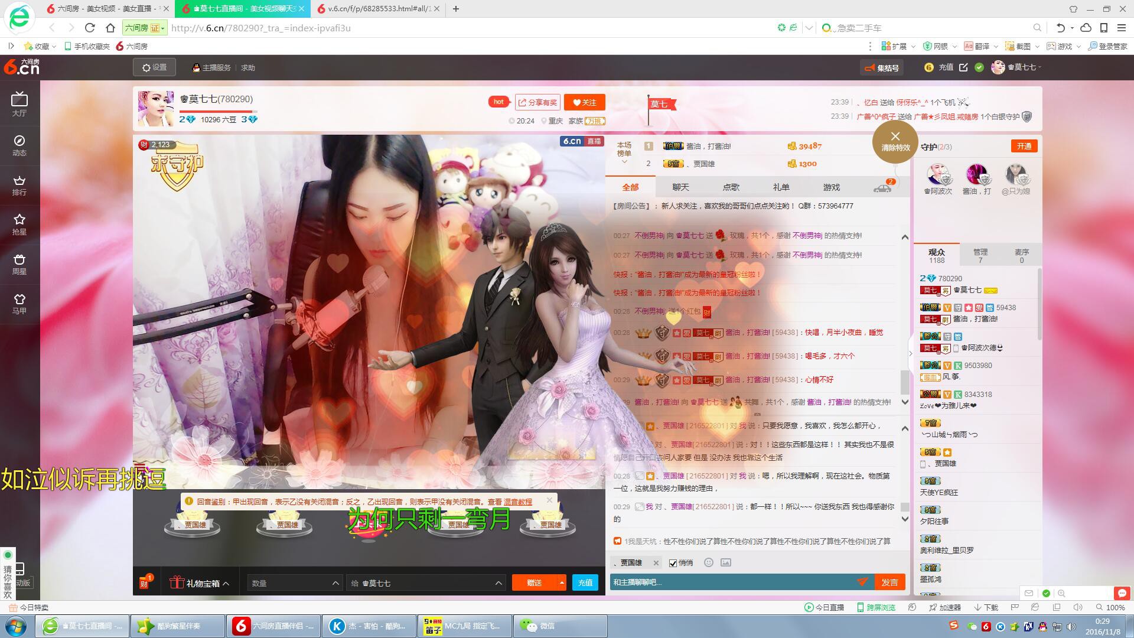Toggle the 悄悄 whisper checkbox
Screen dimensions: 1134x638
[x=673, y=563]
